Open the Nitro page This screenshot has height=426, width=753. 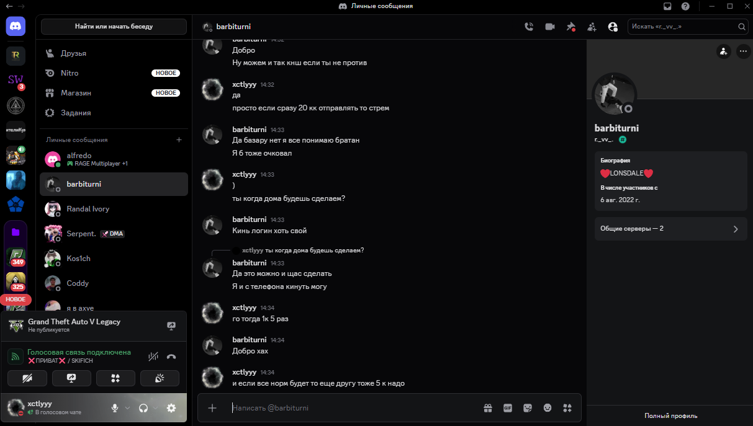click(114, 73)
